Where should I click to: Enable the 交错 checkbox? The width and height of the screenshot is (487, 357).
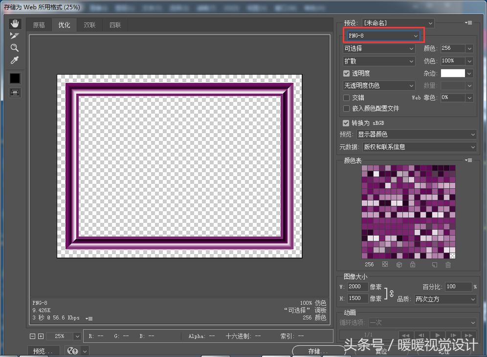[347, 98]
